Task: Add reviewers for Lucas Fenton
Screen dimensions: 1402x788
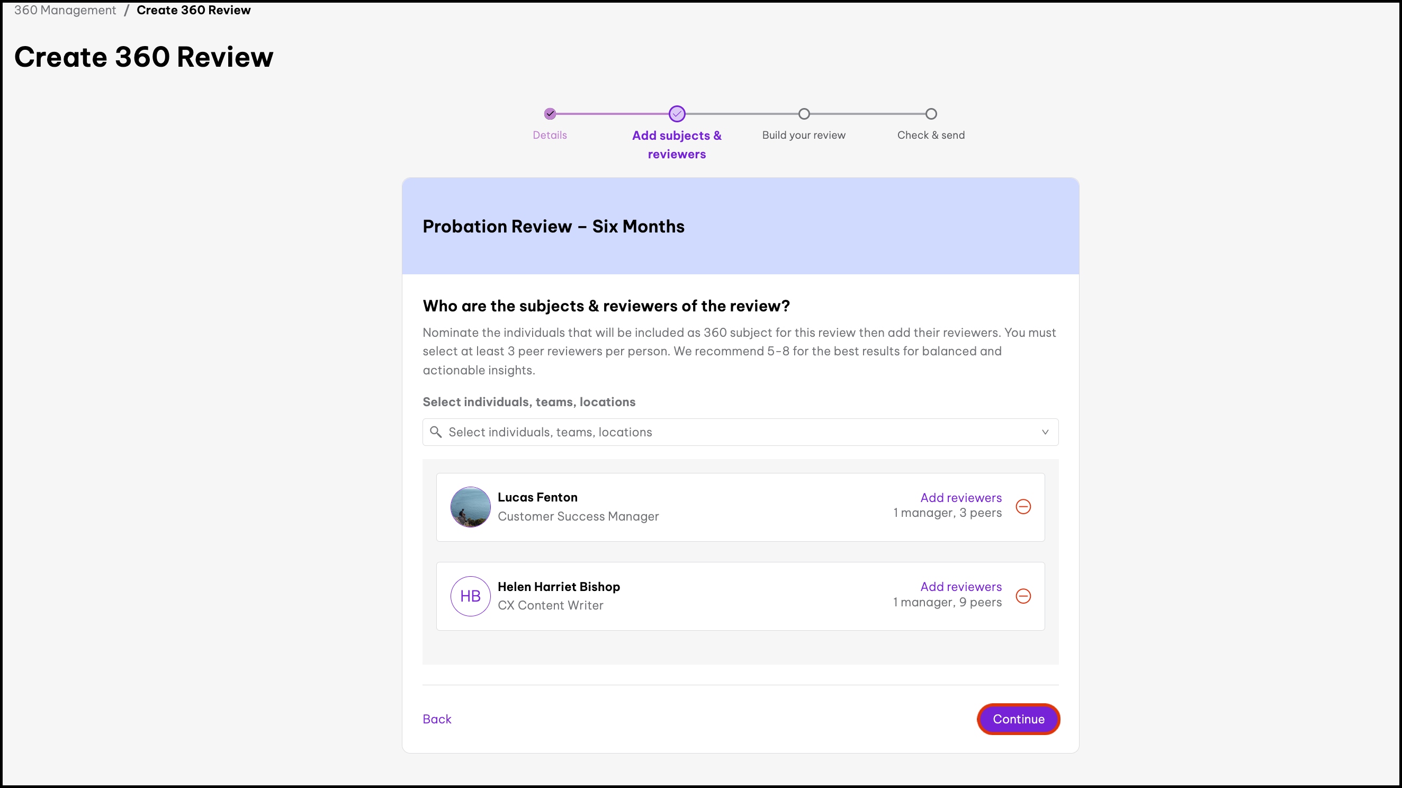Action: tap(960, 497)
